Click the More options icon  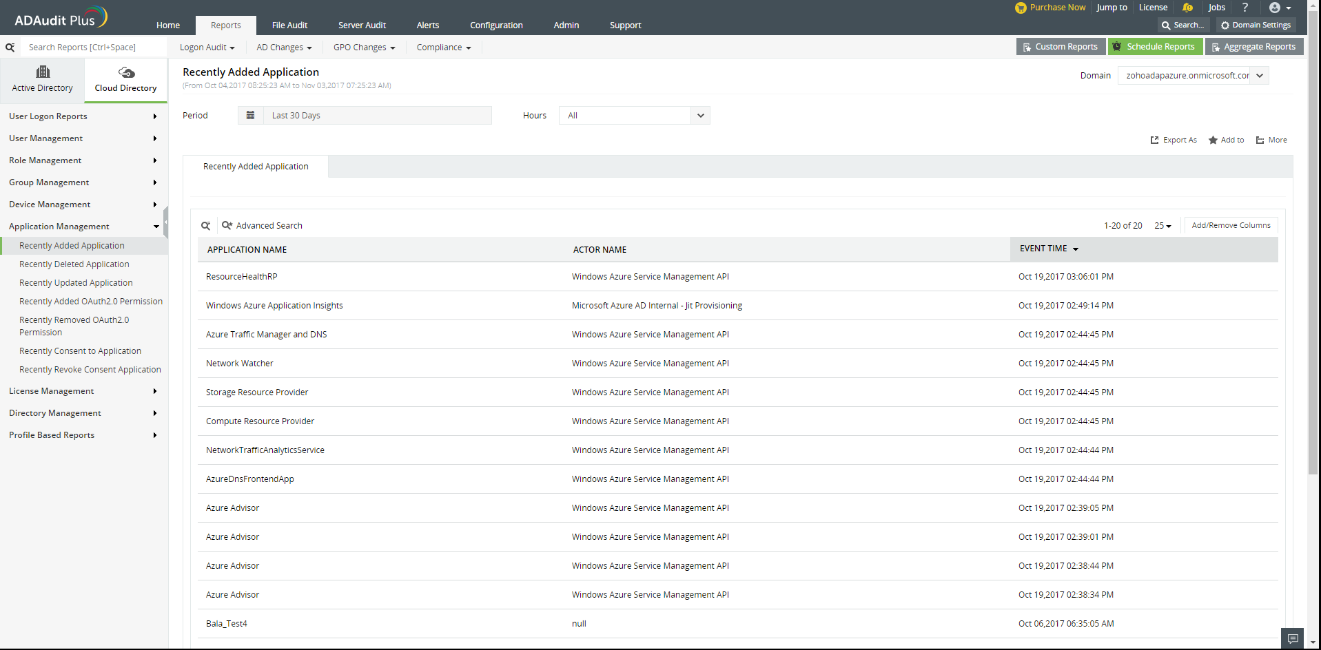(1260, 140)
